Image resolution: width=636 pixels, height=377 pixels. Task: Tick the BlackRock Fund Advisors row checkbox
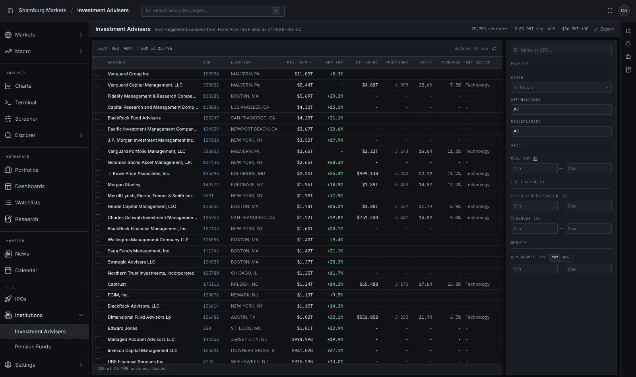click(97, 117)
